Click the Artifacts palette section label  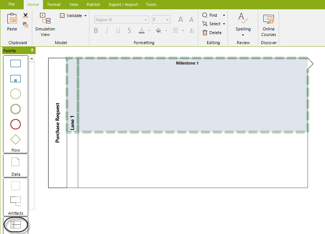(16, 213)
